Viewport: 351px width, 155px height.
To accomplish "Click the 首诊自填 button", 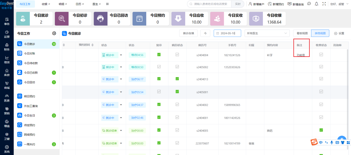I will 188,33.
